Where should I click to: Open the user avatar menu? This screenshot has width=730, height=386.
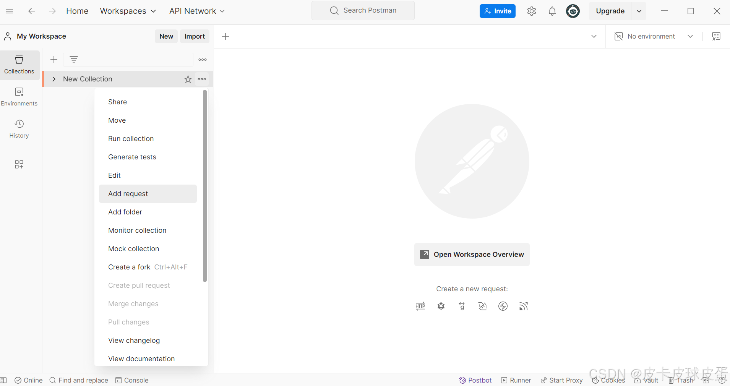[573, 11]
